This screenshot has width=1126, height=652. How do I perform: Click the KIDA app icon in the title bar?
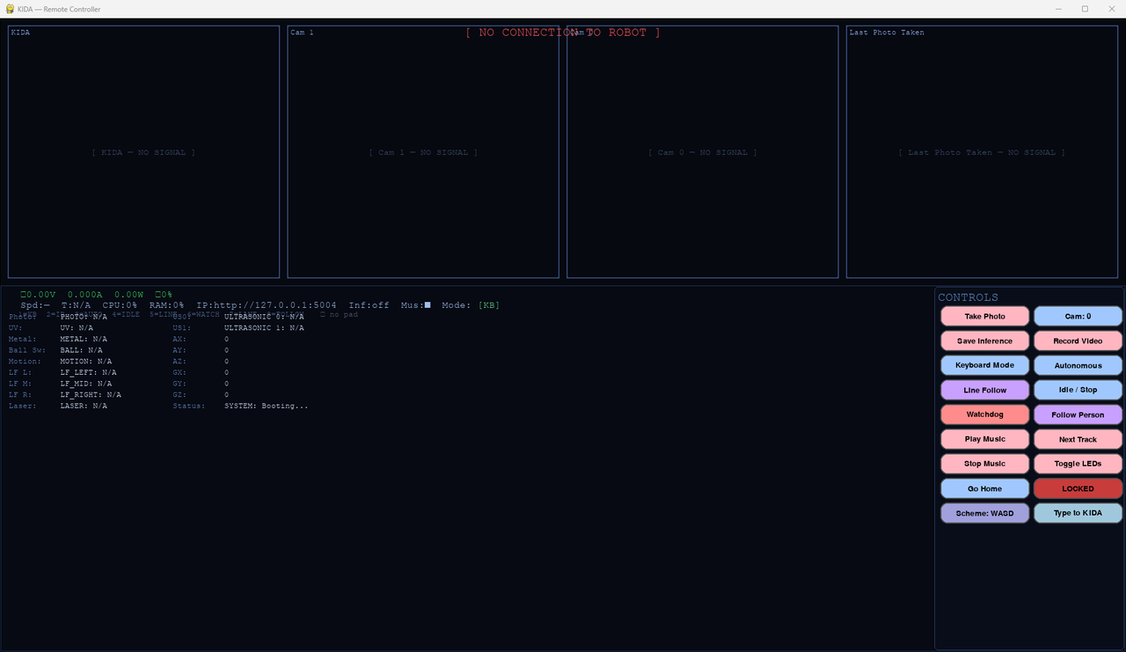9,9
